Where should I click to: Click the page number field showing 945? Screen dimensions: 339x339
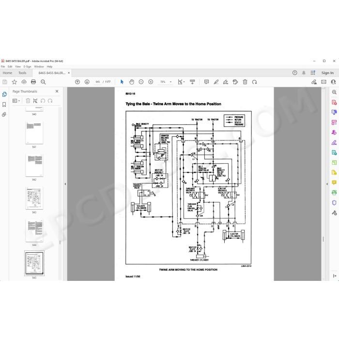(98, 82)
